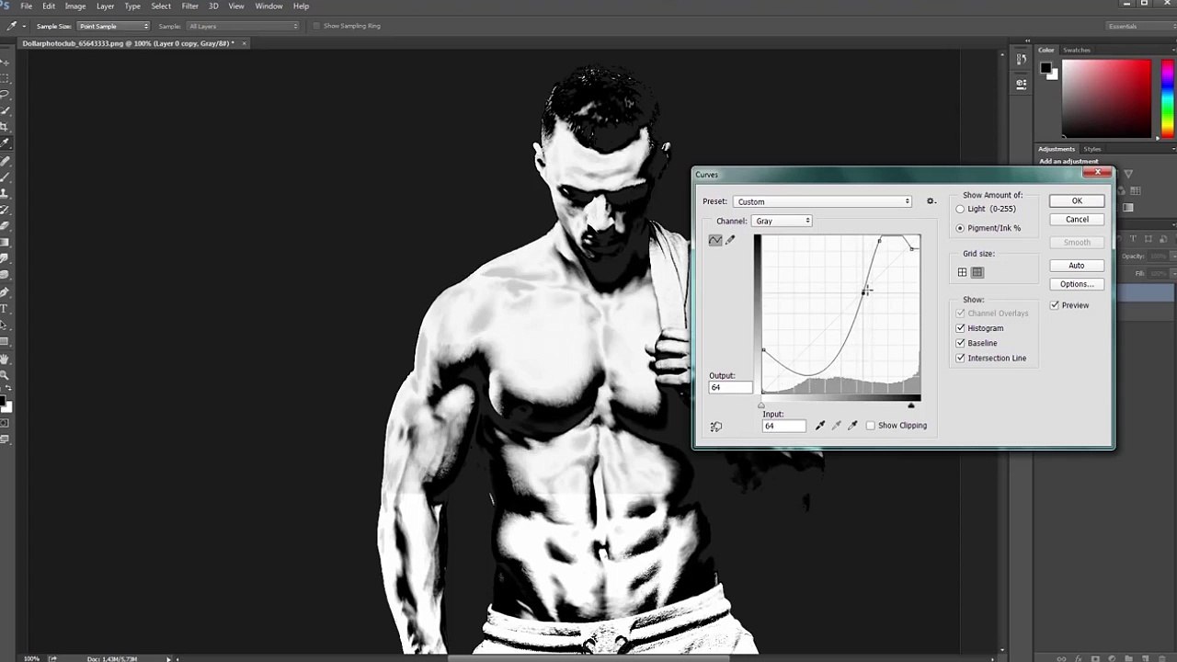Switch to the Styles panel tab

click(x=1092, y=149)
